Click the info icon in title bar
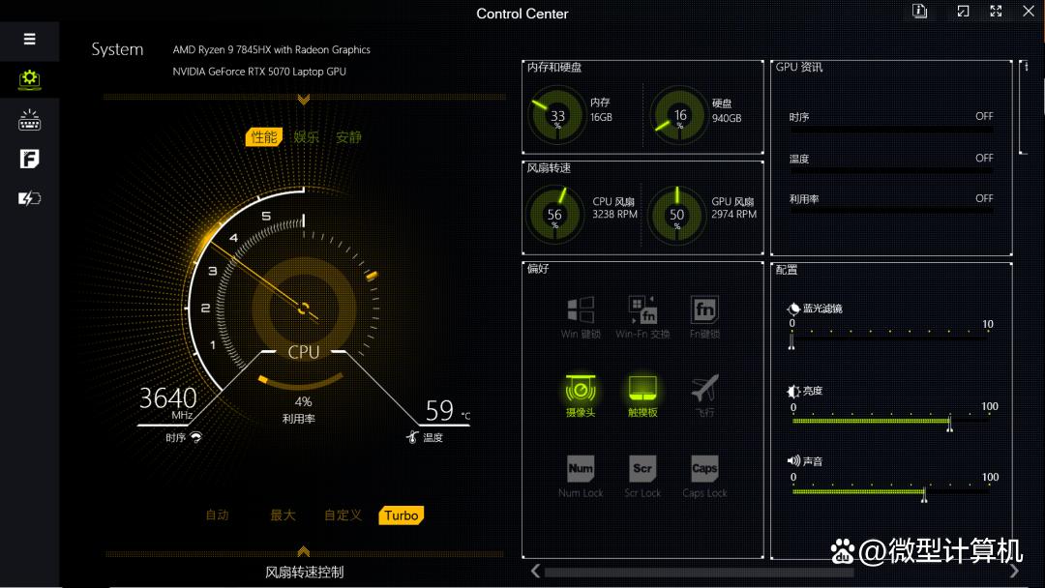 coord(919,12)
